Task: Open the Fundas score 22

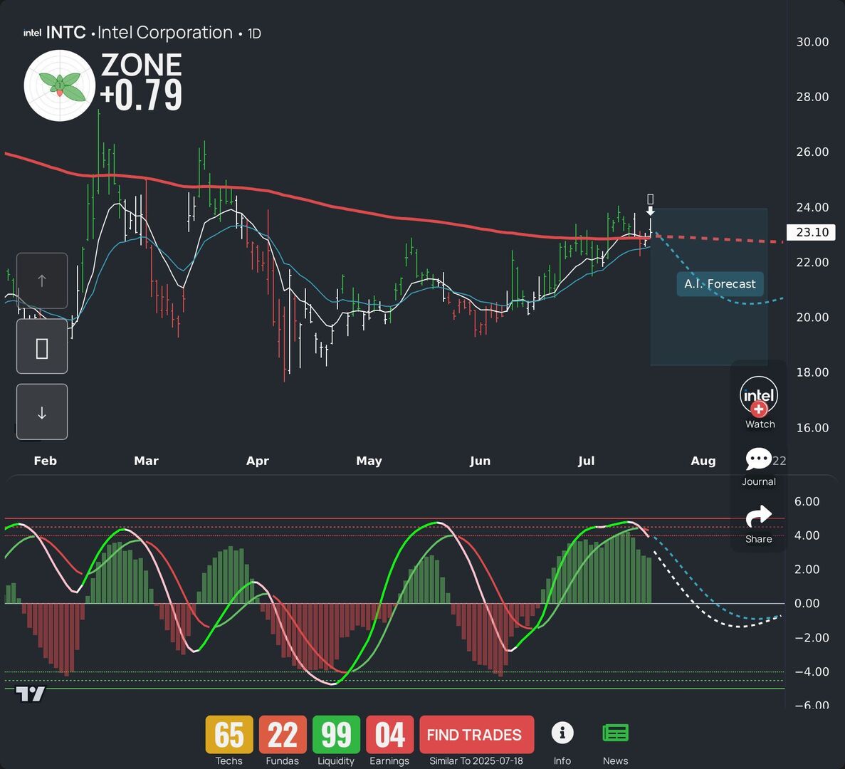Action: 283,735
